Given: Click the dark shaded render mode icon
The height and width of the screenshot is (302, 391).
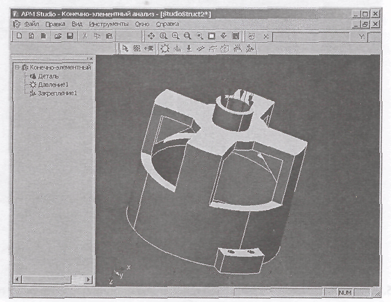Looking at the screenshot, I should tap(236, 36).
